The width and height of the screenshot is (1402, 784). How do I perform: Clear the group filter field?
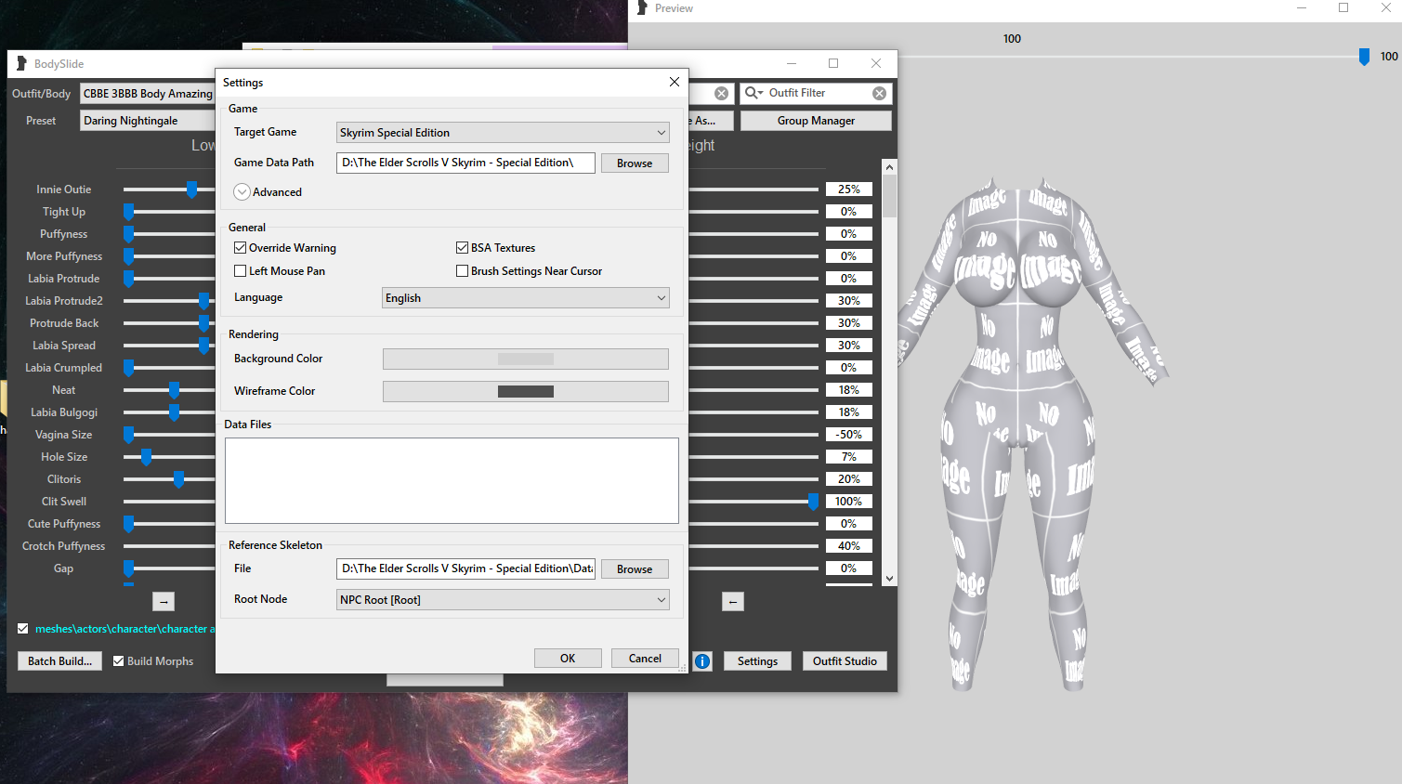click(721, 94)
